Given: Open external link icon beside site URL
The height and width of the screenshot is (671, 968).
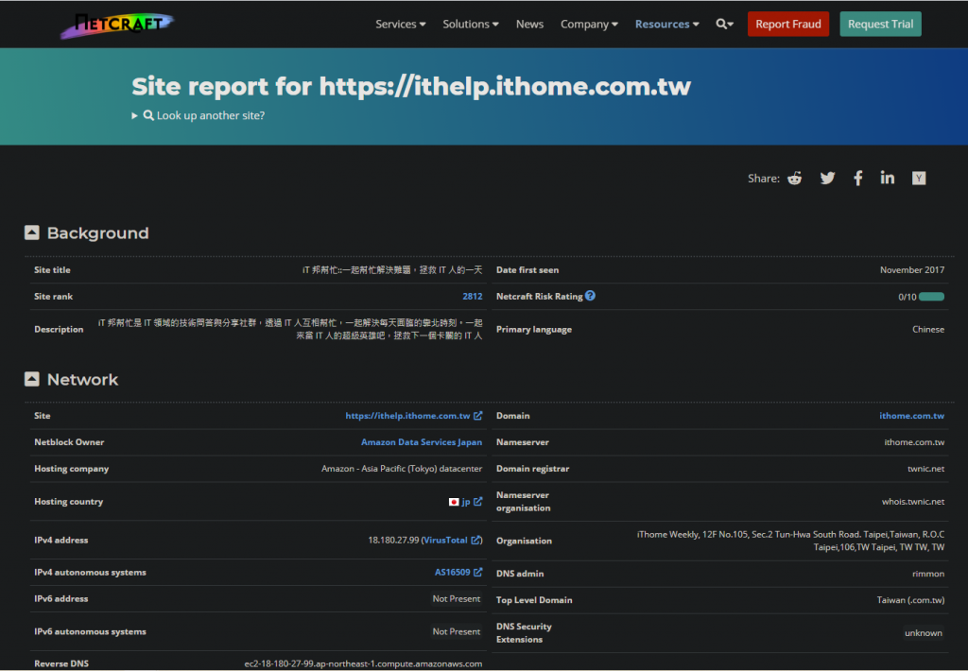Looking at the screenshot, I should click(x=477, y=416).
